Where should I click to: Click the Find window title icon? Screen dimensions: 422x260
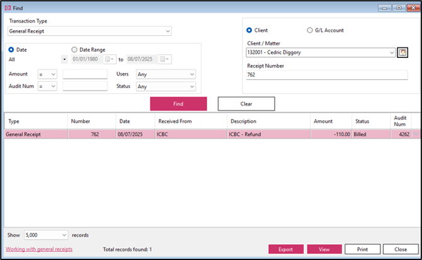coord(7,8)
